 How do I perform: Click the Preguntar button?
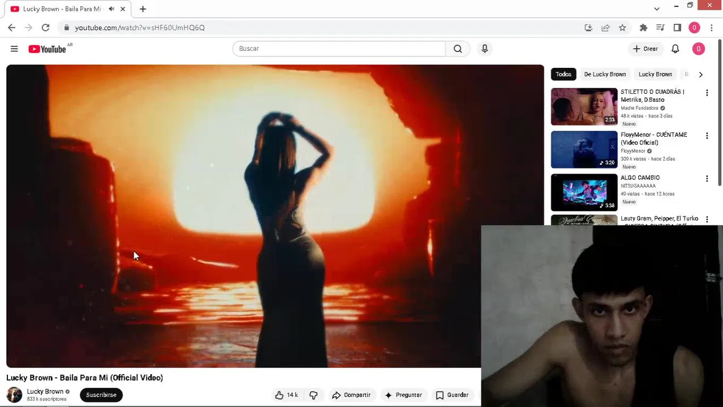[x=403, y=395]
